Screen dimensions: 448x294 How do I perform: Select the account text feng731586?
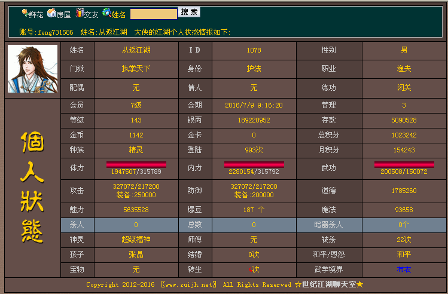tap(56, 32)
